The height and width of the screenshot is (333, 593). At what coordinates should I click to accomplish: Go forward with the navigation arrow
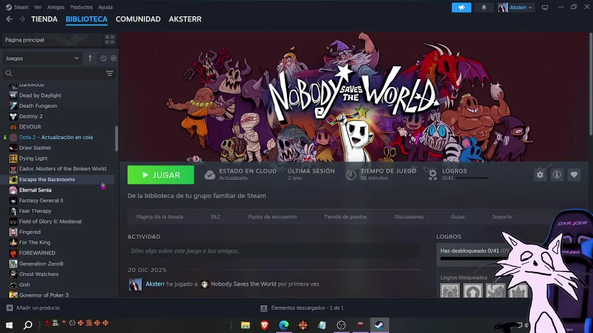tap(22, 19)
